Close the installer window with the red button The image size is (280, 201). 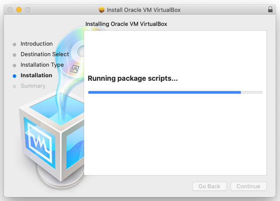(11, 10)
